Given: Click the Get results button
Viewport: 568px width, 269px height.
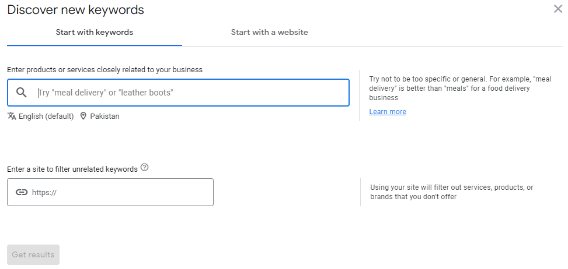Looking at the screenshot, I should tap(33, 254).
